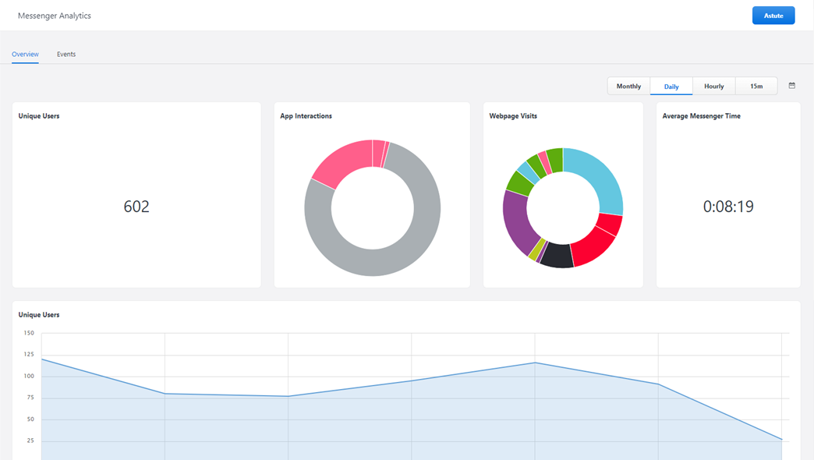Image resolution: width=814 pixels, height=460 pixels.
Task: Click the Messenger Analytics page title
Action: click(55, 16)
